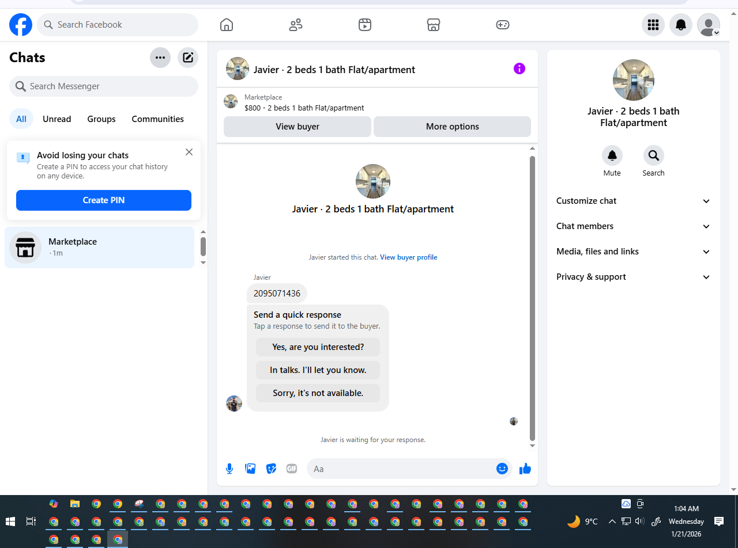Send quick response "In talks. I'll let you know."
The height and width of the screenshot is (548, 738).
pos(318,370)
